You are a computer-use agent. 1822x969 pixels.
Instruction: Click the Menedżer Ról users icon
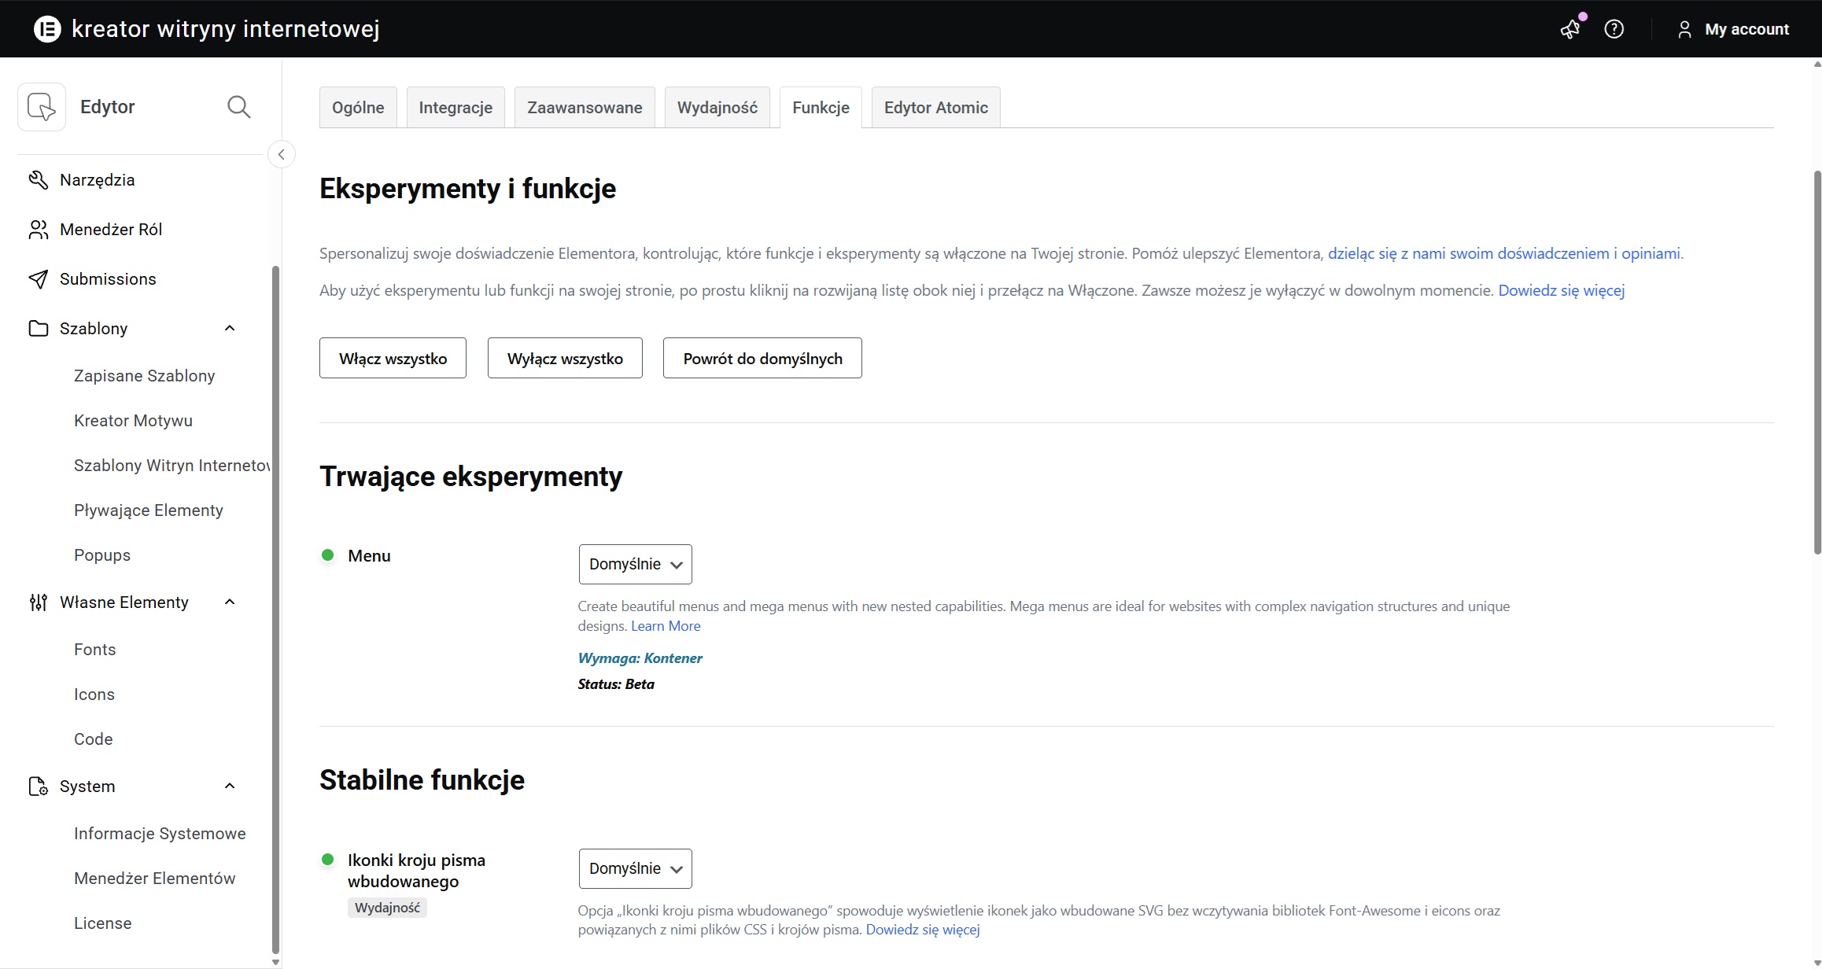click(38, 230)
